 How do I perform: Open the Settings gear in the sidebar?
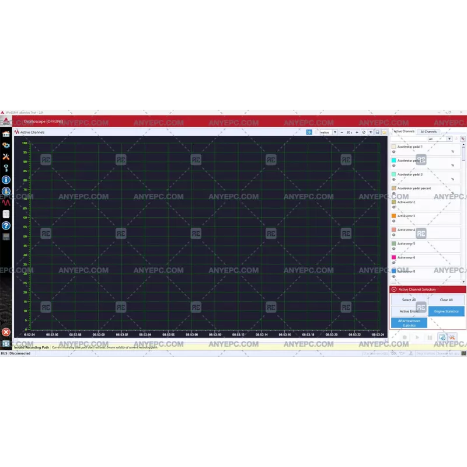click(5, 145)
